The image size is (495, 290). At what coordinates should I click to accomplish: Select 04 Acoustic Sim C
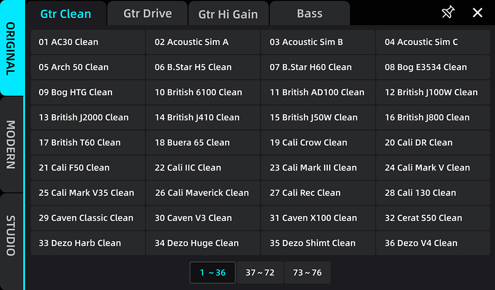[x=433, y=42]
